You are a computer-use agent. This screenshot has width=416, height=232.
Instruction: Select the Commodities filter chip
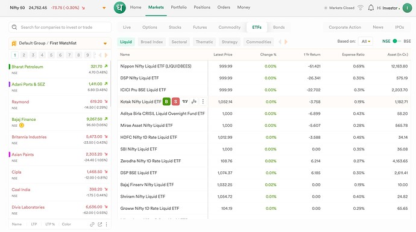259,42
